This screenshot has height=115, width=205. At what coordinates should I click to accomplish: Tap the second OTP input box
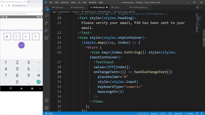[x=17, y=36]
